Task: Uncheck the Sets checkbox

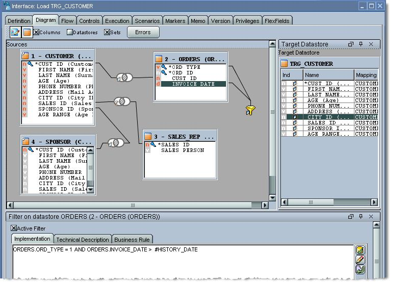Action: pos(107,32)
